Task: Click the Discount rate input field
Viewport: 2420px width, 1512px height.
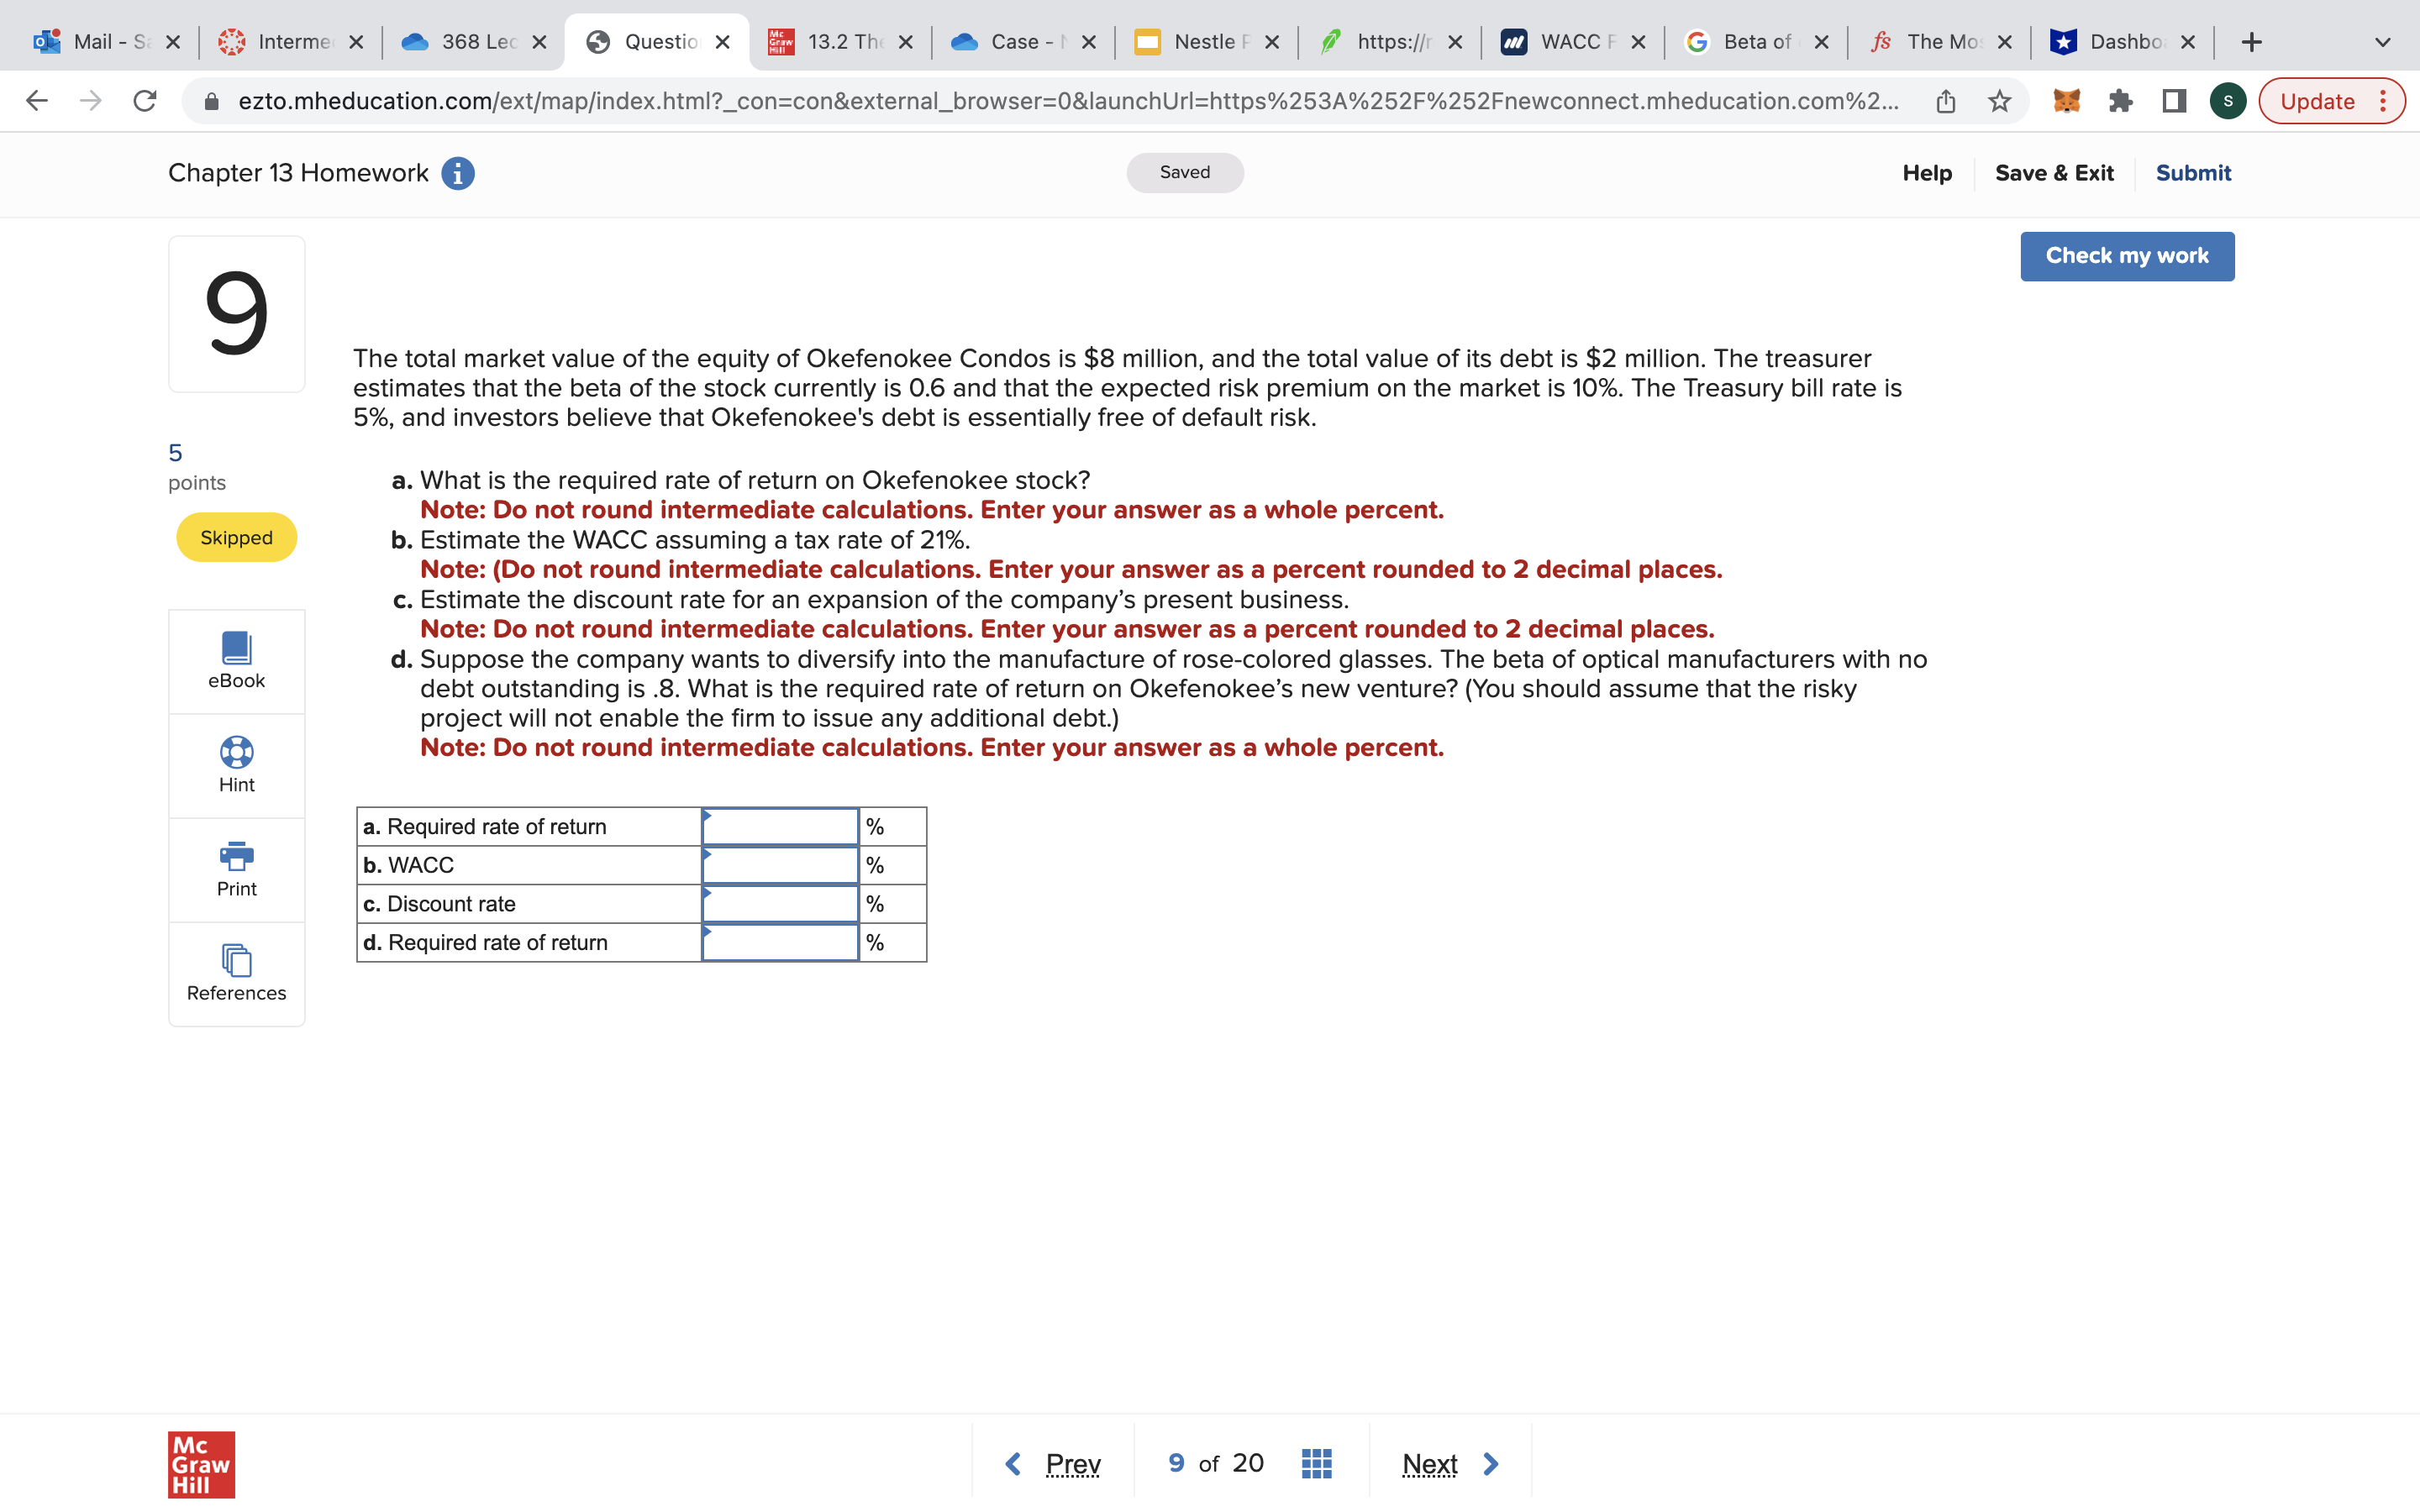Action: (780, 904)
